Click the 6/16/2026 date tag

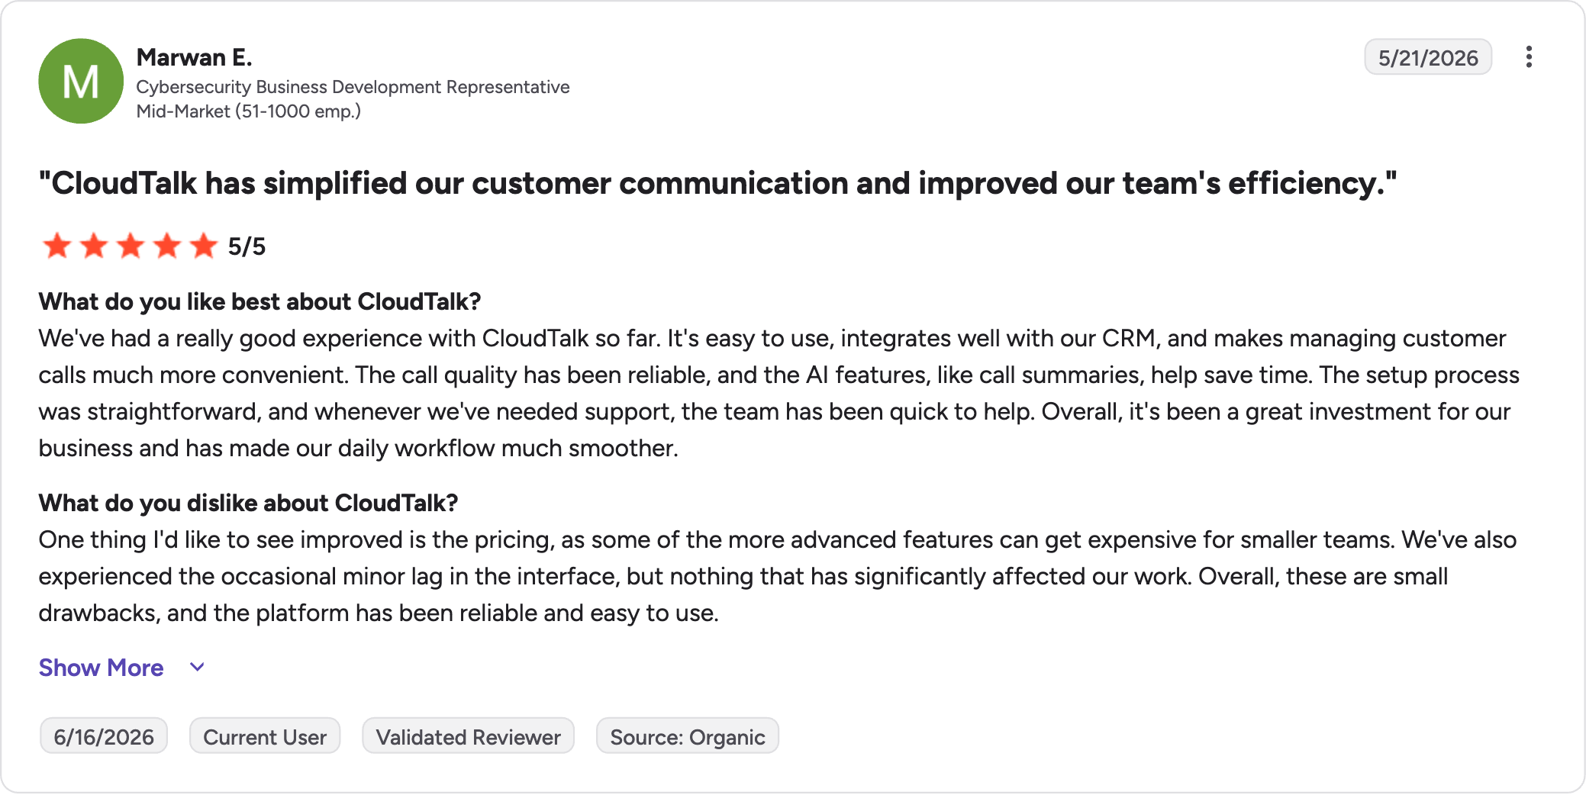click(x=104, y=736)
